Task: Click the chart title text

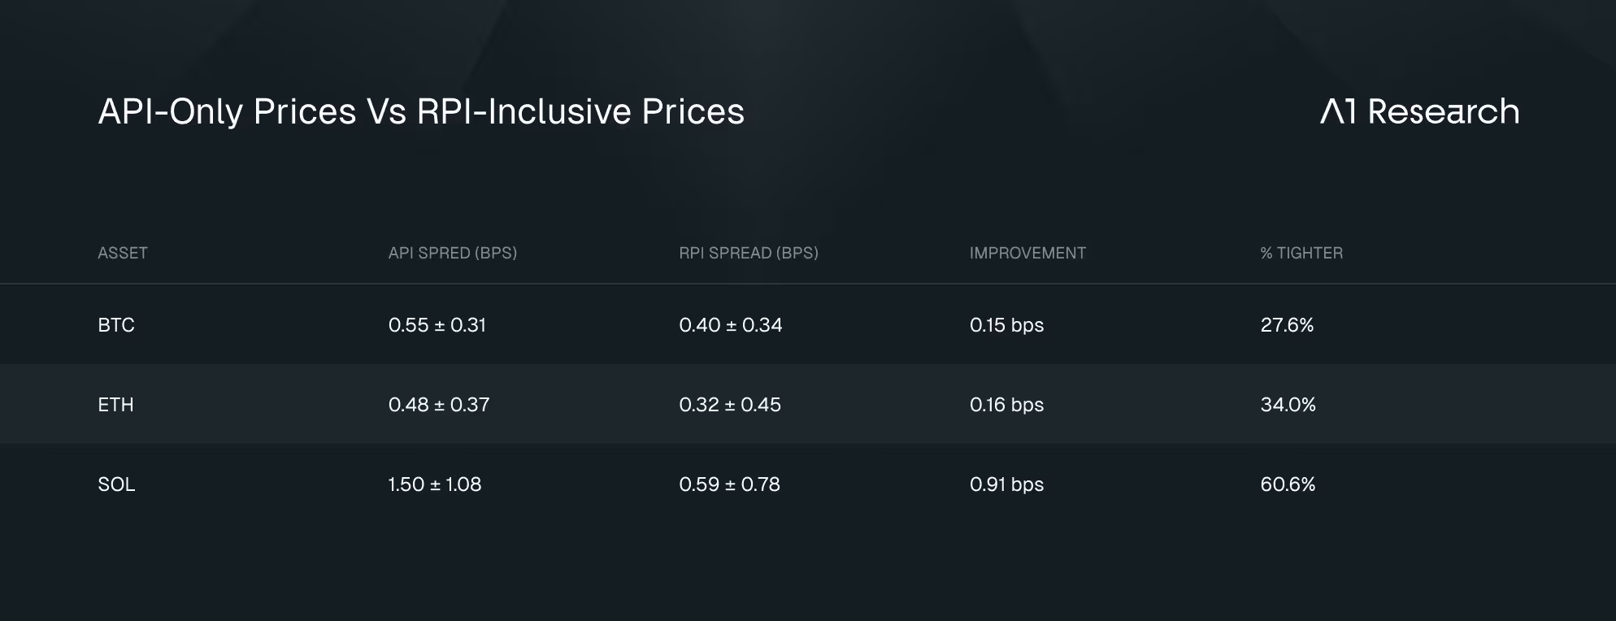Action: pyautogui.click(x=421, y=111)
